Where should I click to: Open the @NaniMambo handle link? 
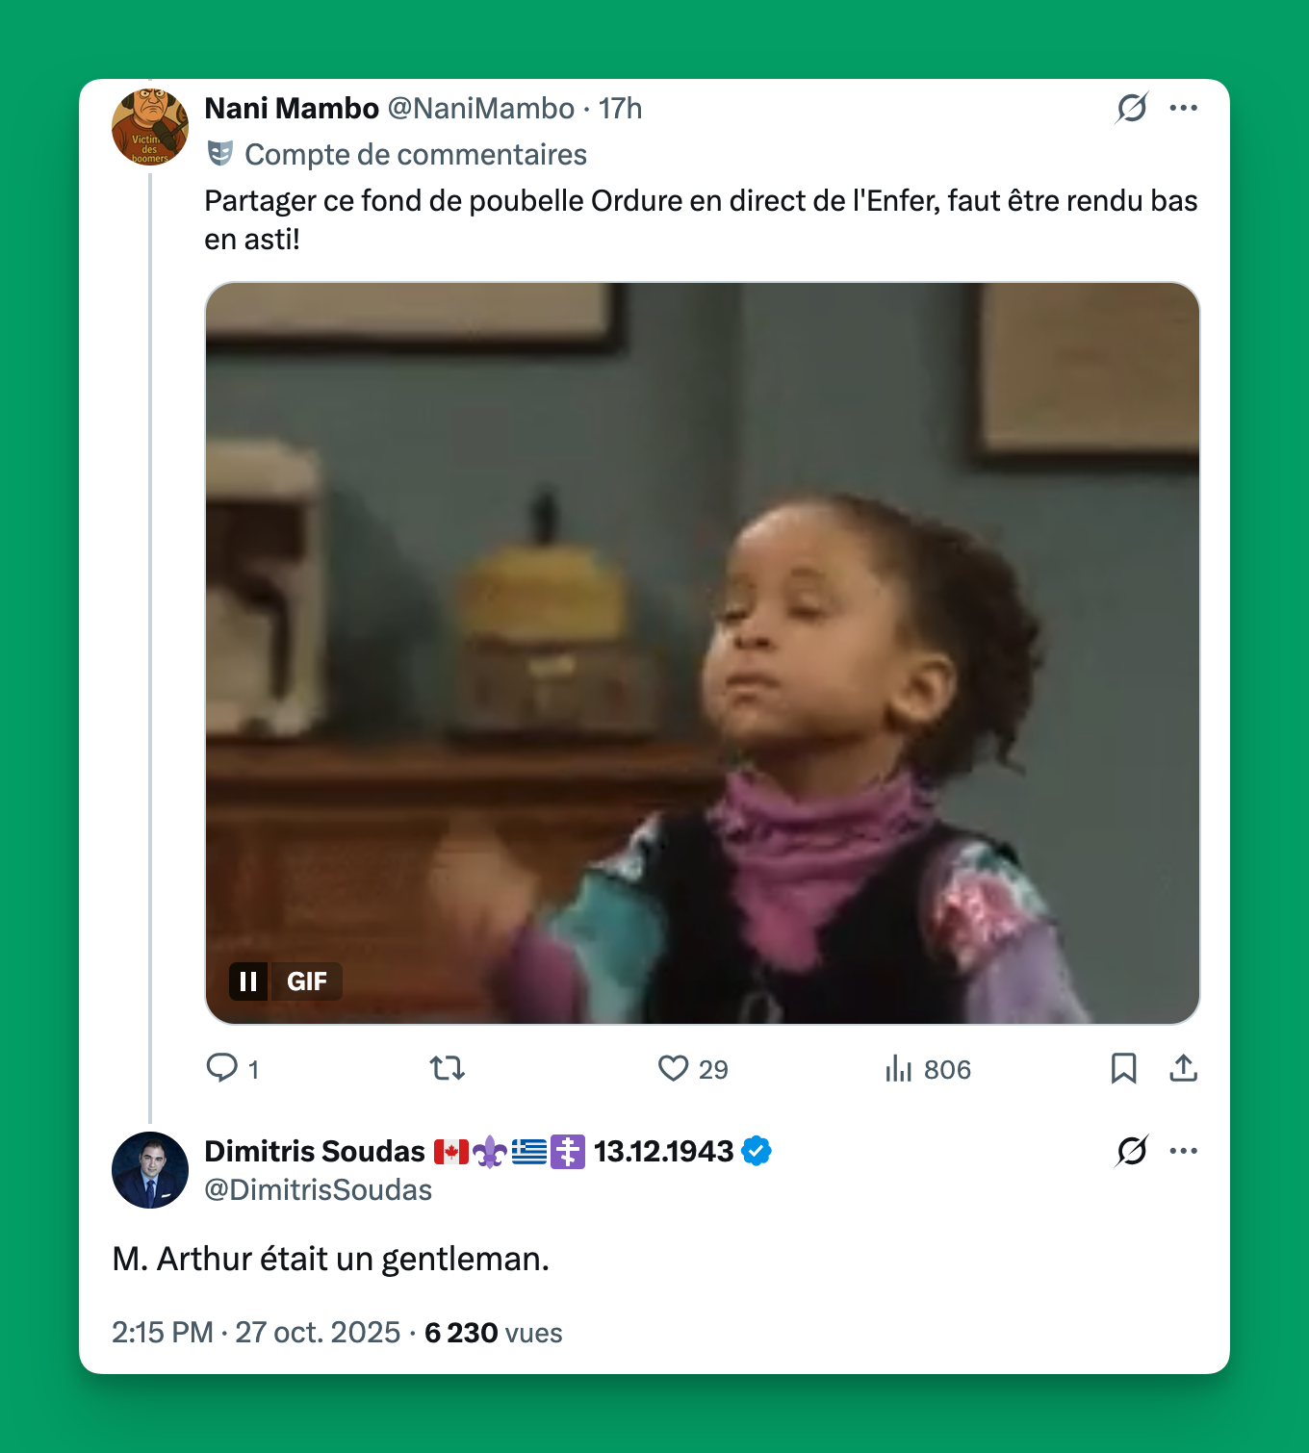point(480,109)
